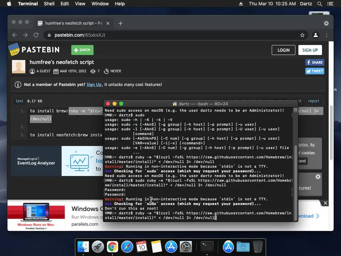Open Google Chrome from the Dock

point(112,247)
